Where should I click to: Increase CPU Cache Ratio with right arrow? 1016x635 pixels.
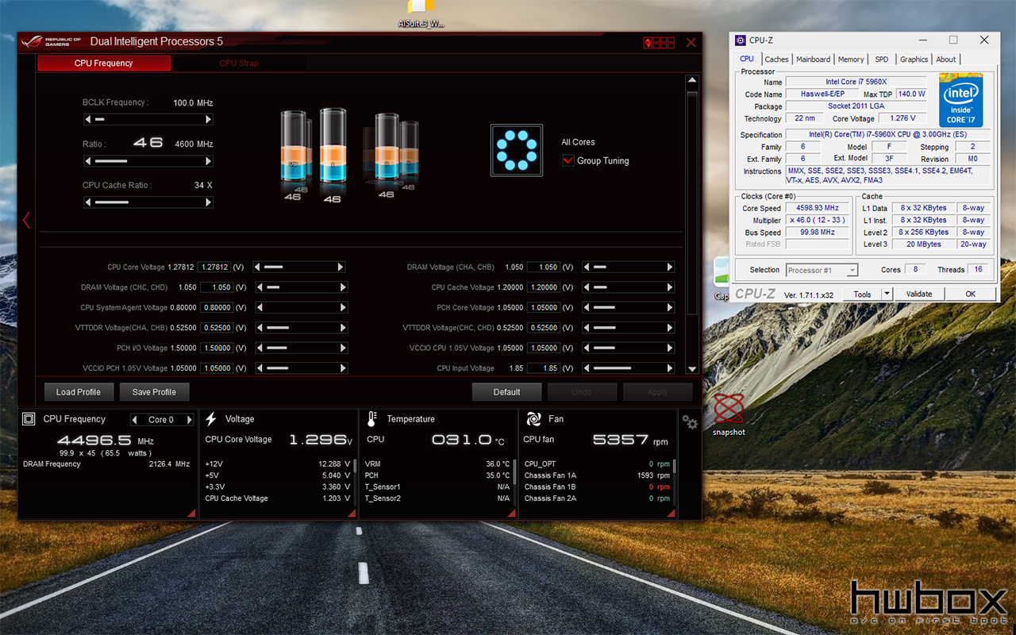(x=209, y=202)
